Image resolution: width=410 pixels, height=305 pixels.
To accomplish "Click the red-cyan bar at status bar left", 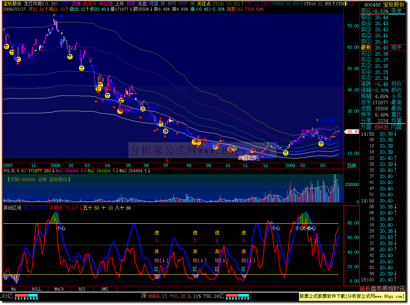I will [26, 297].
